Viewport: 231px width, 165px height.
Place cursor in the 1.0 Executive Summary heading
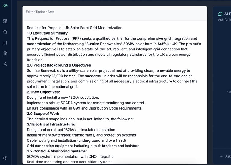[47, 33]
